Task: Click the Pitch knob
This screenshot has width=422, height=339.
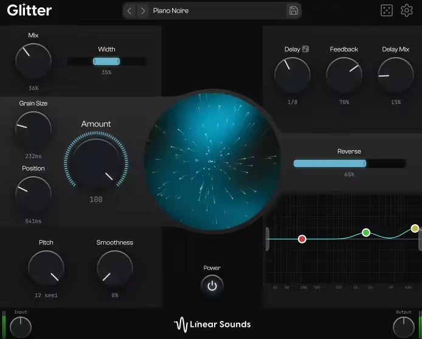Action: coord(46,269)
